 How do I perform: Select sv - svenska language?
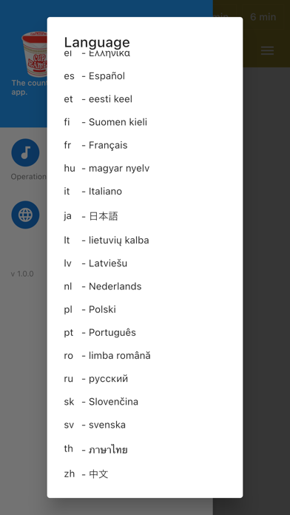(x=145, y=425)
